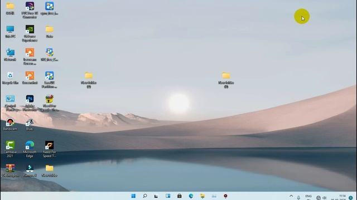This screenshot has height=200, width=357.
Task: Select the Control Panel desktop icon
Action: (10, 103)
